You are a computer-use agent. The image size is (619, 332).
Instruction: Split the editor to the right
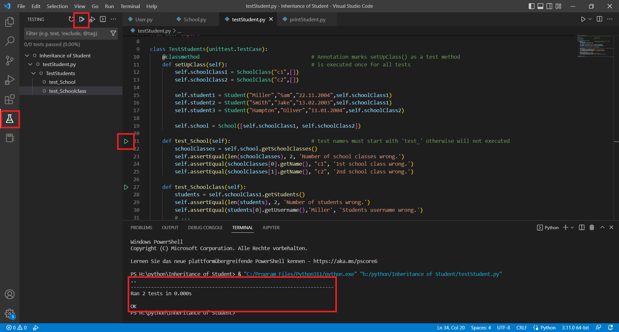[599, 19]
